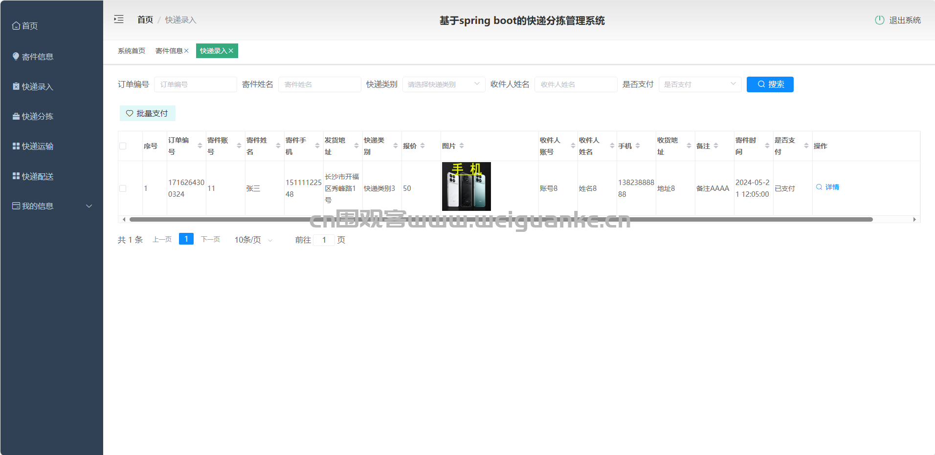Sort table by 订单编号 column arrows
Viewport: 935px width, 455px height.
pos(200,146)
